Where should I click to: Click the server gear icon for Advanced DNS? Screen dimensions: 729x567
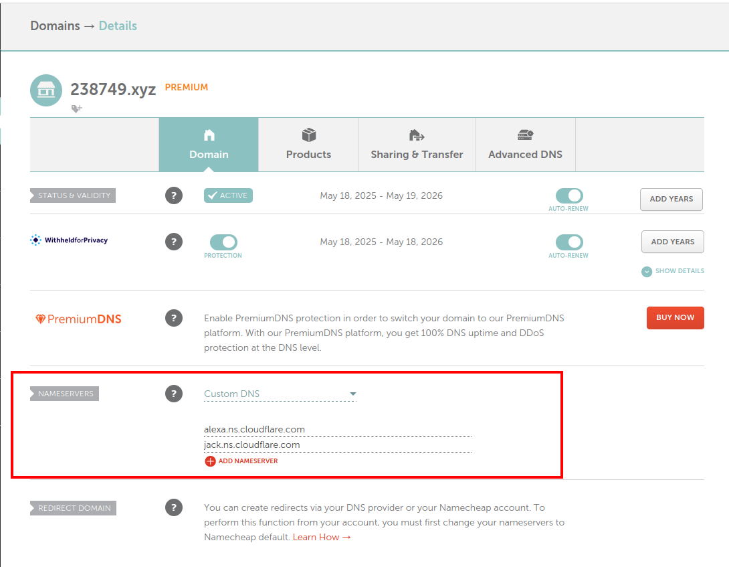[526, 135]
